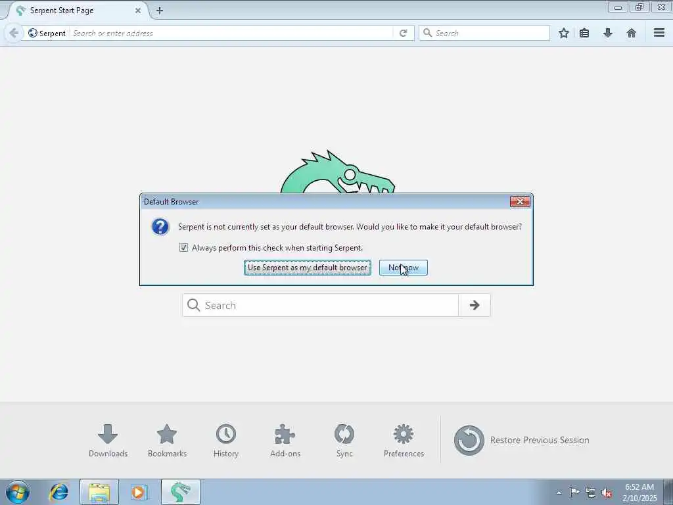Choose Use Serpent as my default browser
673x505 pixels.
(x=308, y=268)
